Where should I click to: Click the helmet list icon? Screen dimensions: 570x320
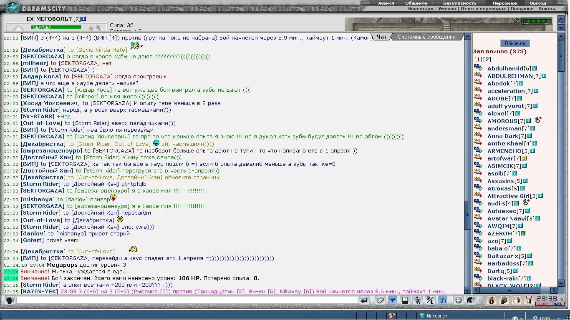[471, 300]
